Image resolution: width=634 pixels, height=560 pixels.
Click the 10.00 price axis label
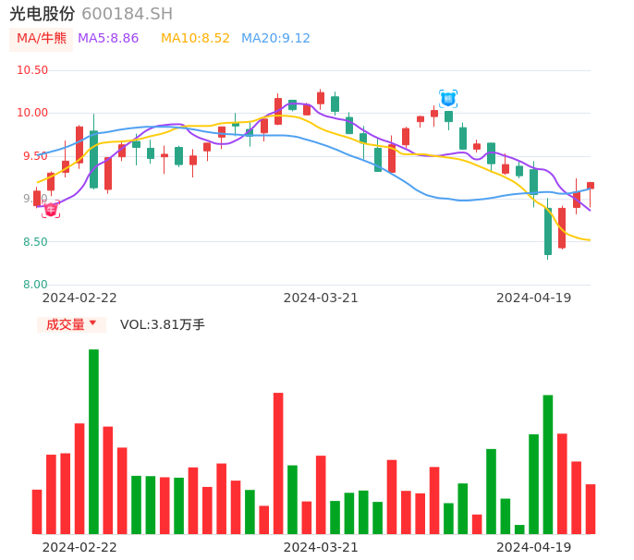point(32,113)
